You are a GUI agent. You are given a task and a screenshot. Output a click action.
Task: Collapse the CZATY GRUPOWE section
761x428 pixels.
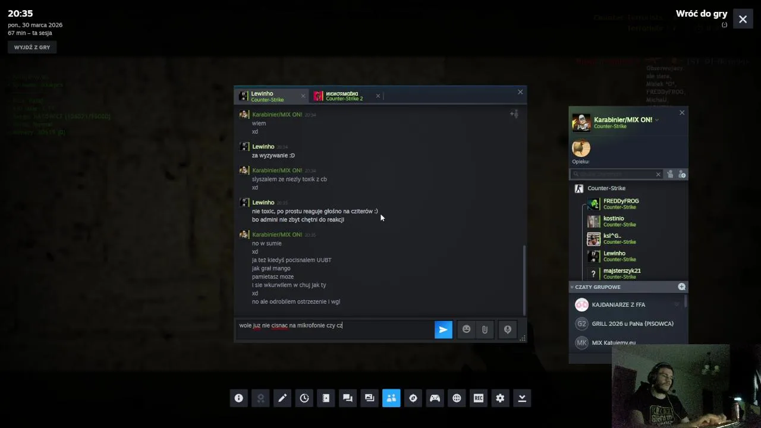tap(572, 287)
